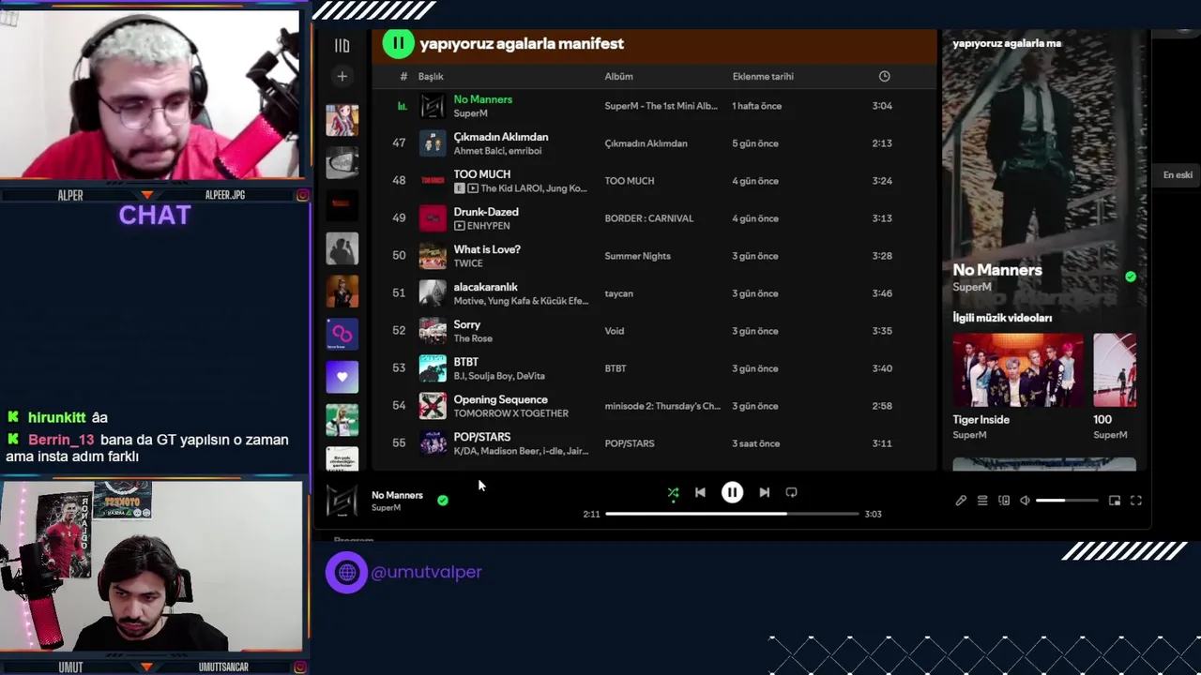Select the TOO MUCH track title
This screenshot has height=675, width=1201.
[x=482, y=174]
